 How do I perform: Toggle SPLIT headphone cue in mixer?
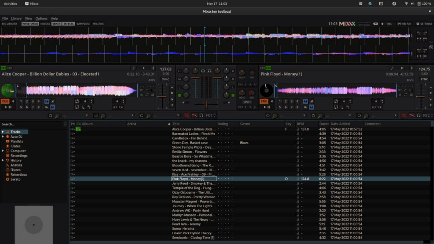(x=247, y=102)
